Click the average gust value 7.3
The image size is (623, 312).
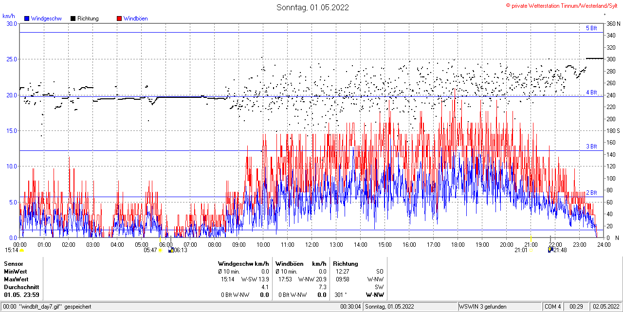322,287
